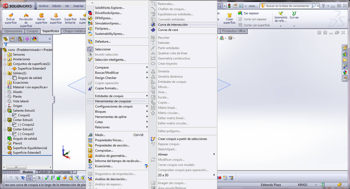Open the Curvas tool

(x=294, y=16)
